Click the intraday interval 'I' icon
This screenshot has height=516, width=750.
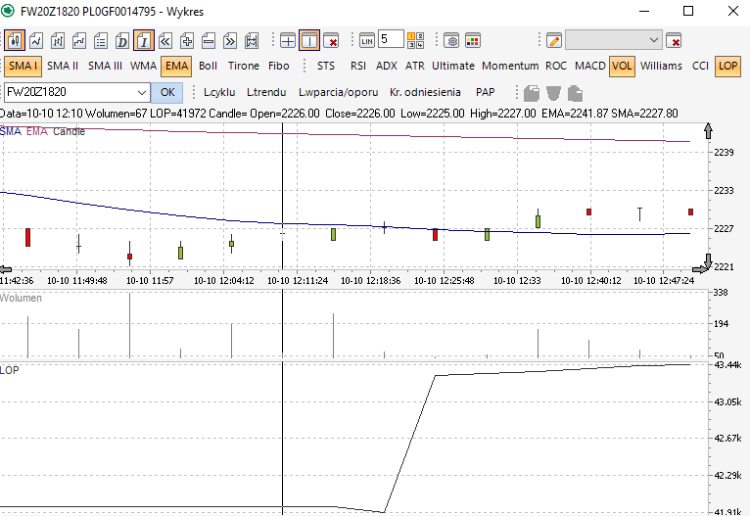144,40
